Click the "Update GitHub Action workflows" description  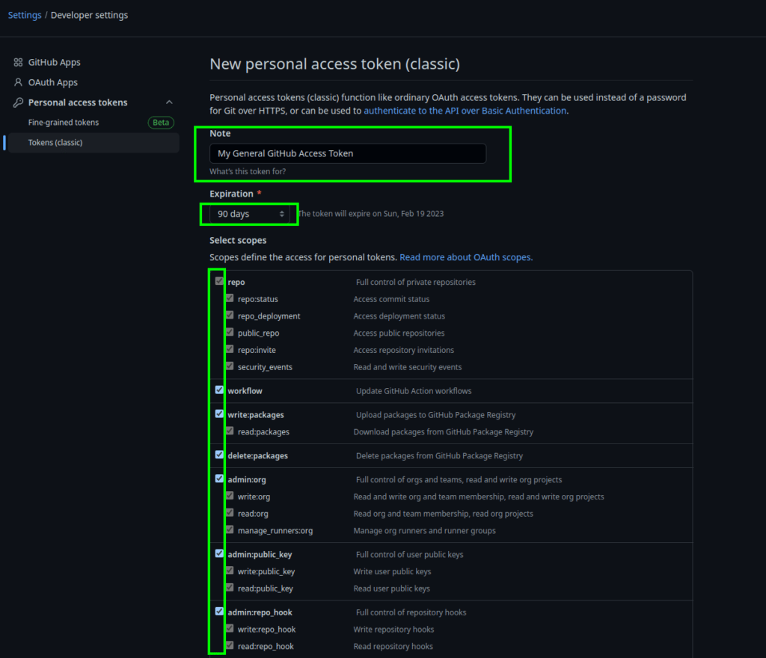414,391
